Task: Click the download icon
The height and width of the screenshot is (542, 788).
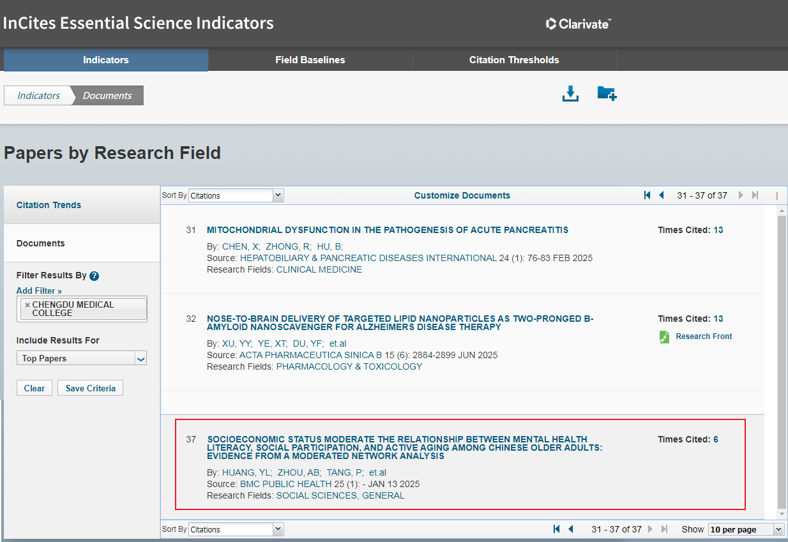Action: [570, 94]
